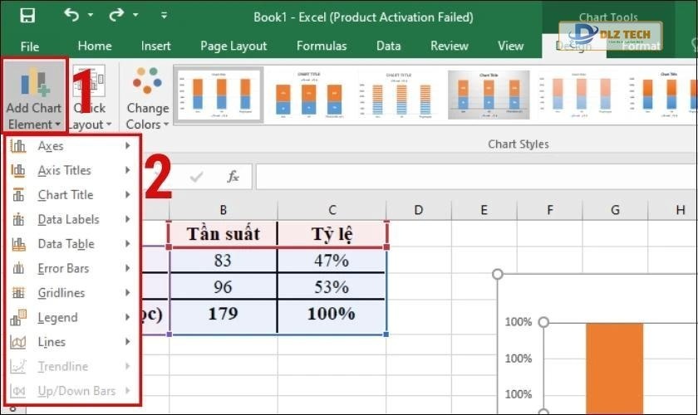The width and height of the screenshot is (698, 415).
Task: Click the Redo arrow icon
Action: [116, 16]
